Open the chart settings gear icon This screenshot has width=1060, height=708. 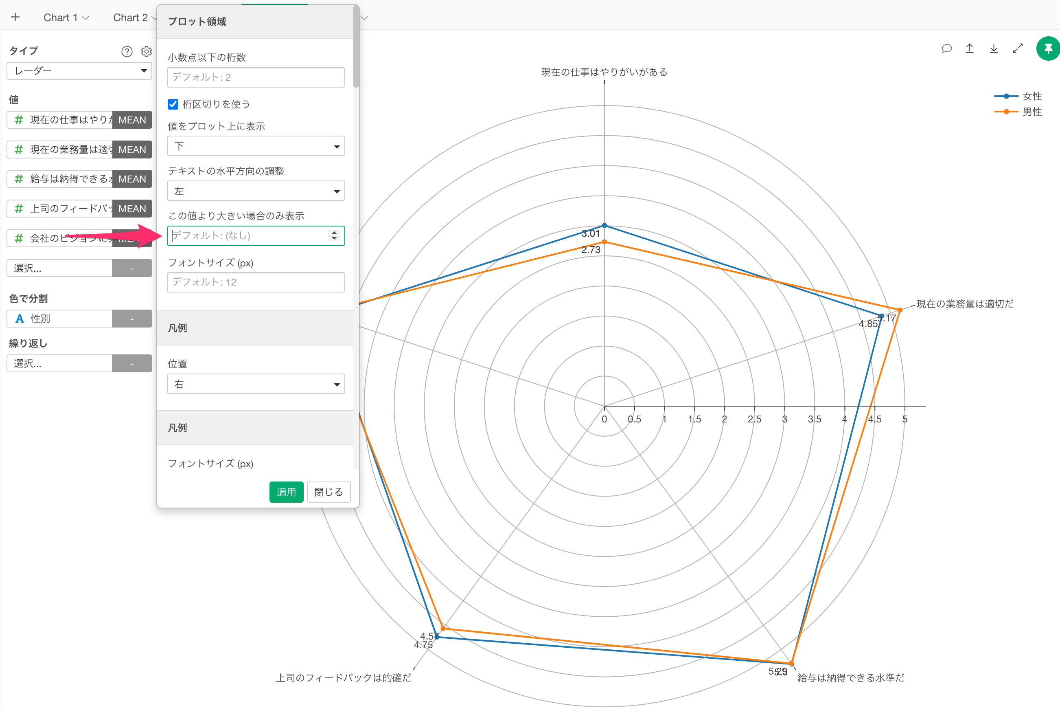coord(146,51)
